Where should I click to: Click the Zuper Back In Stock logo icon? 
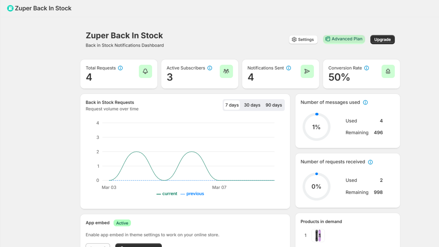point(10,9)
